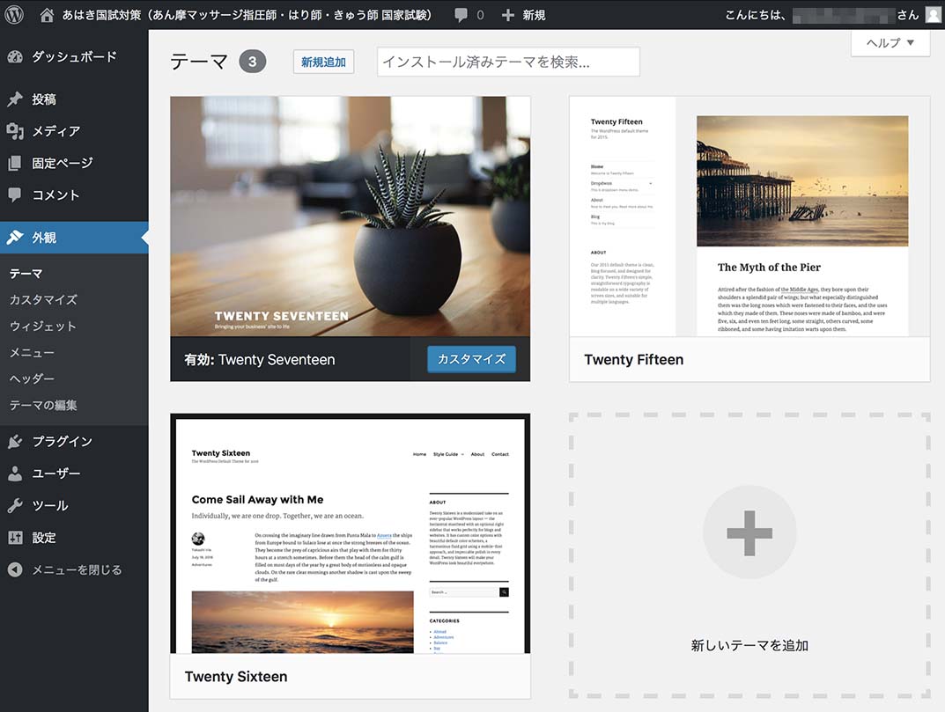
Task: Open the プラグイン menu
Action: pyautogui.click(x=62, y=441)
